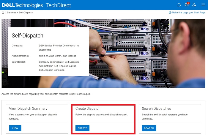The image size is (208, 135).
Task: Open the user settings profile icon
Action: point(194,5)
